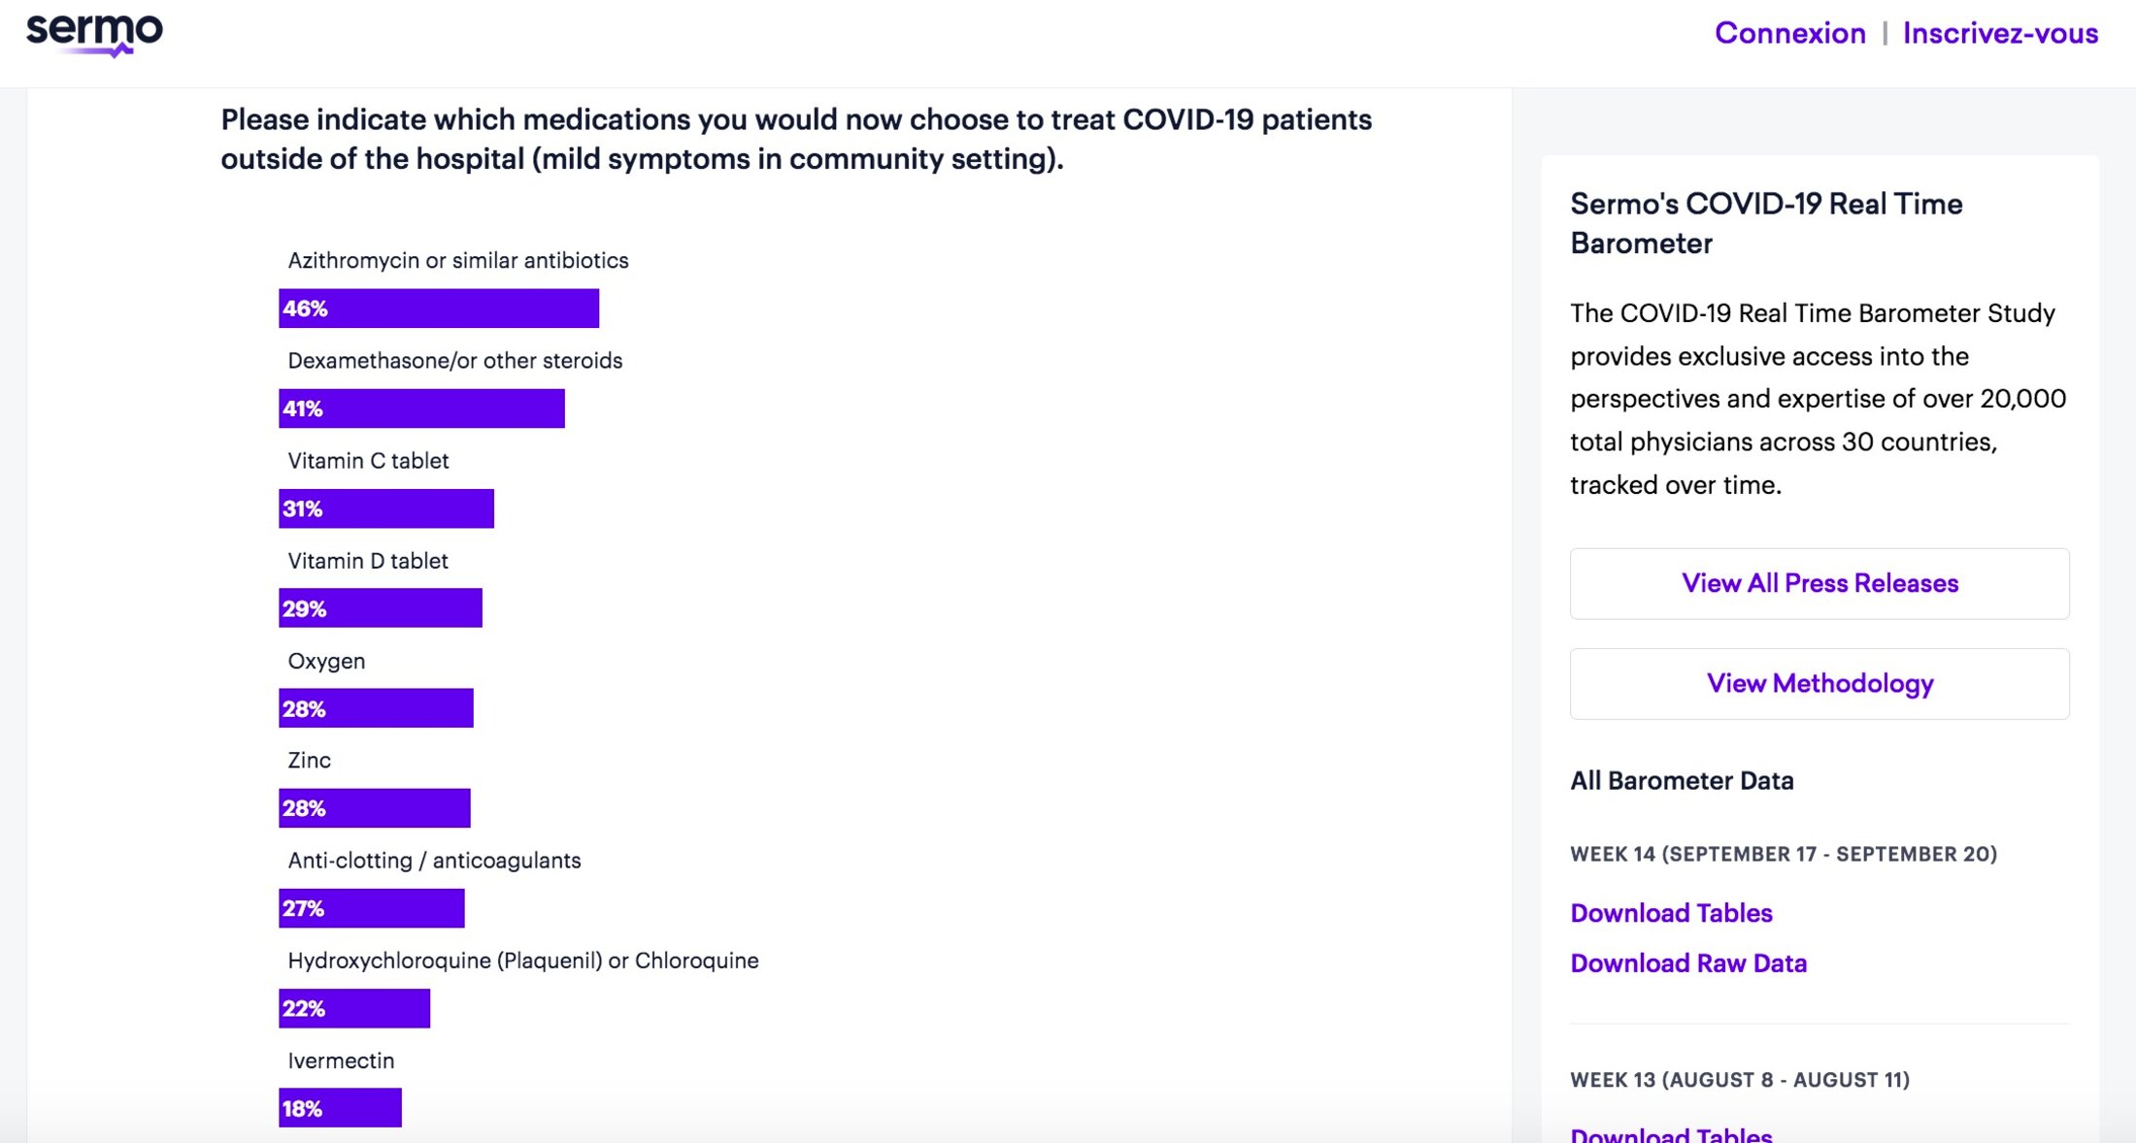The height and width of the screenshot is (1143, 2136).
Task: Click the survey question heading text
Action: [x=795, y=139]
